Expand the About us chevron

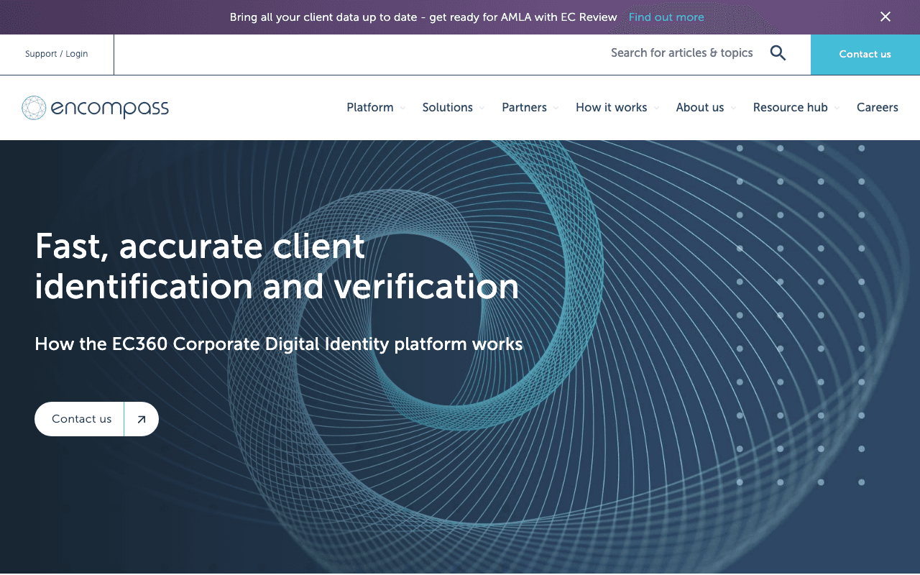click(x=733, y=109)
